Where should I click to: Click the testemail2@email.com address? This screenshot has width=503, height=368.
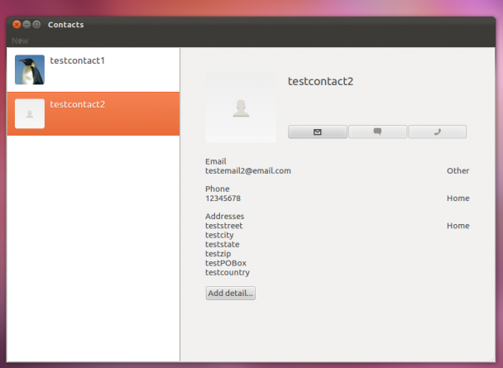[248, 171]
